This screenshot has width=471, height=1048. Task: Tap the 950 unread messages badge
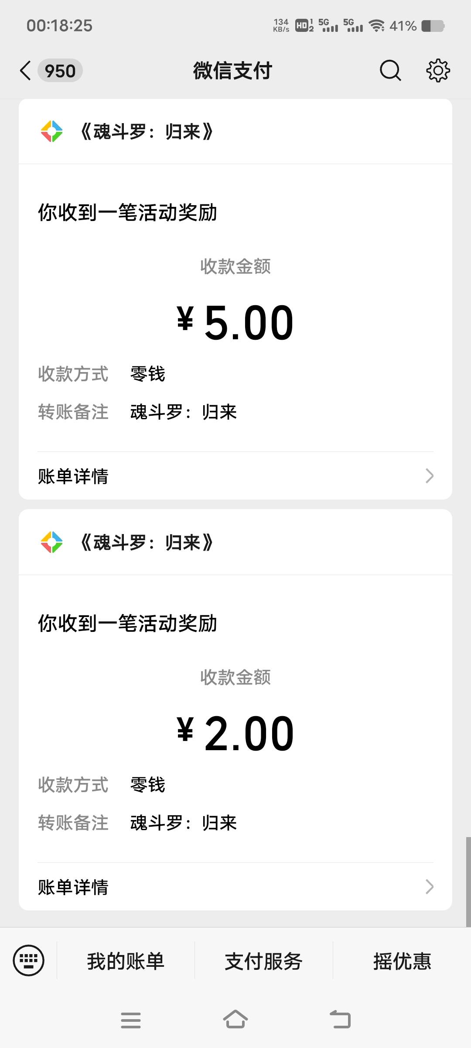click(x=60, y=71)
